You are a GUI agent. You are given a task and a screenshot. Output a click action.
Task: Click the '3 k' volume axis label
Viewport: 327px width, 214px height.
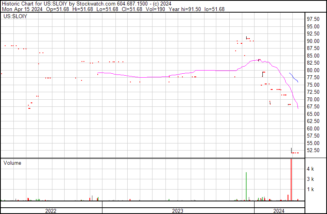point(310,179)
